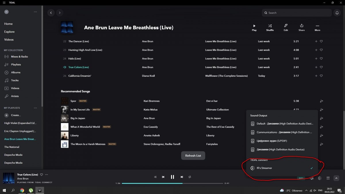Open the profile options three dots in sidebar
Image resolution: width=345 pixels, height=194 pixels.
(35, 12)
